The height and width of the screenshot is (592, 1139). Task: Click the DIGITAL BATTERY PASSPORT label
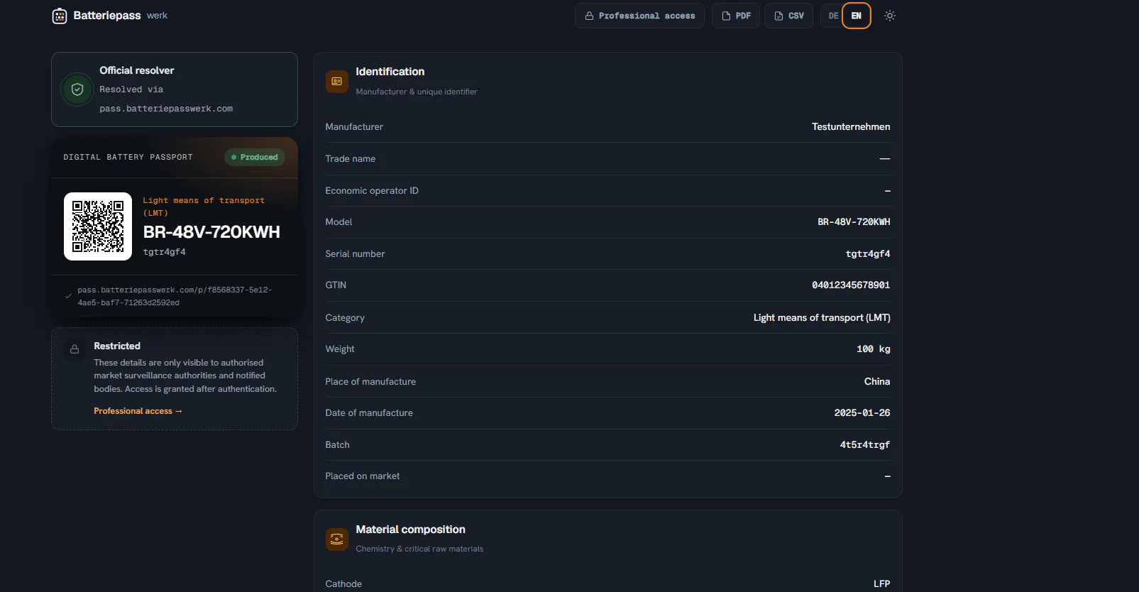coord(128,157)
